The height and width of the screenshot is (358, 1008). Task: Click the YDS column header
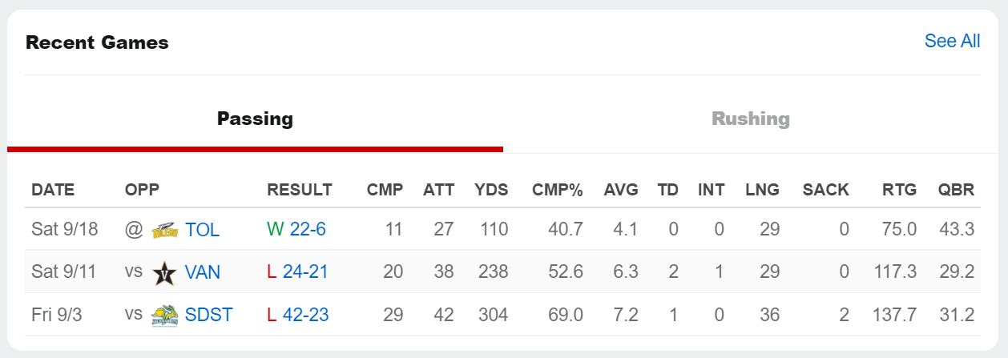pos(491,190)
